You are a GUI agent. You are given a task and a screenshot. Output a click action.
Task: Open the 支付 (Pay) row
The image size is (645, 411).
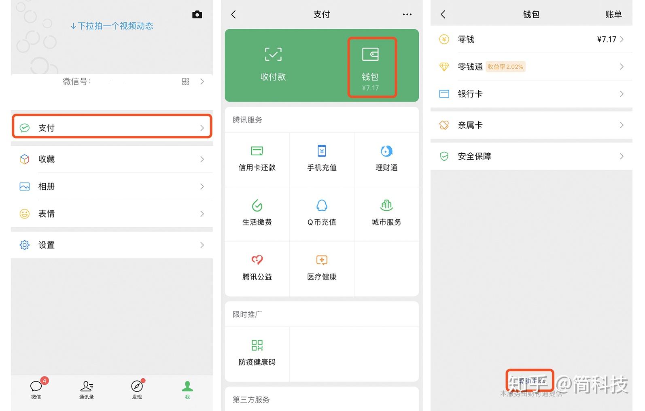pos(112,128)
